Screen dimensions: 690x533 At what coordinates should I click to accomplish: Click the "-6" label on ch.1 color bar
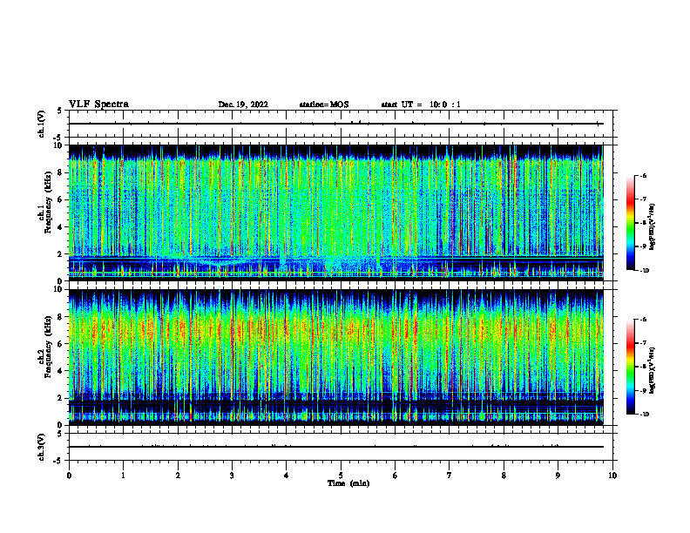(x=644, y=175)
